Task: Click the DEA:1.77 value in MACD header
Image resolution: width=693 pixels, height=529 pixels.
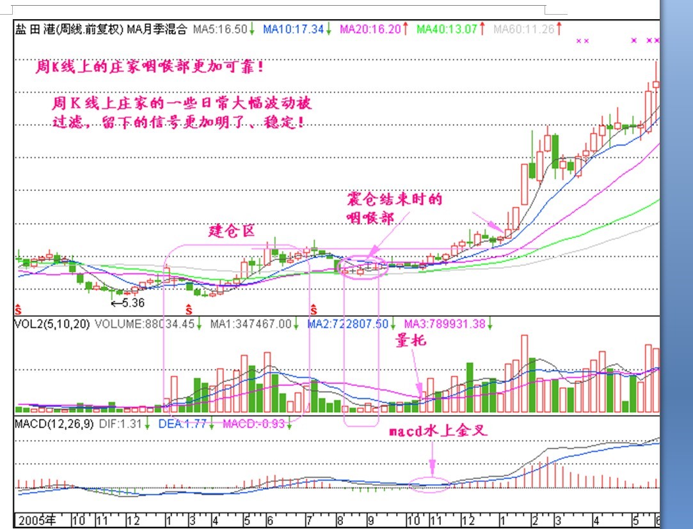Action: point(180,424)
